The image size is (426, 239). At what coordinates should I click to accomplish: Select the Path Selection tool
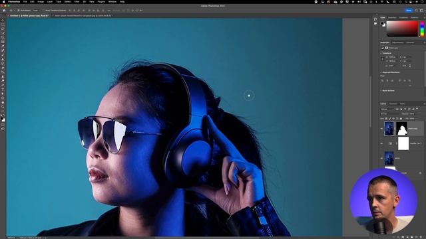(3, 94)
